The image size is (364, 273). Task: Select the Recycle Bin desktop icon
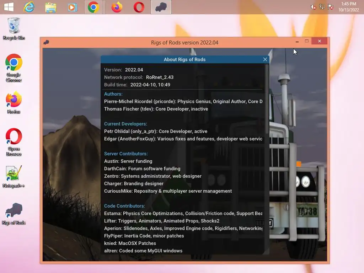(14, 29)
